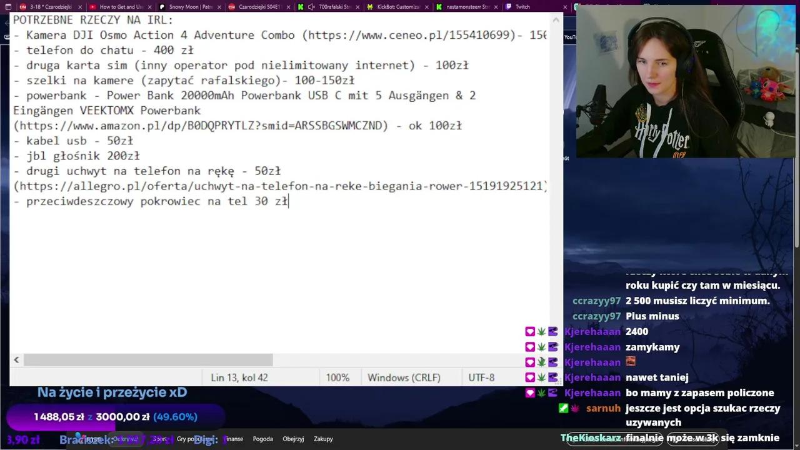Viewport: 800px width, 450px height.
Task: Click the amazon.pl powerbank URL line
Action: [237, 126]
